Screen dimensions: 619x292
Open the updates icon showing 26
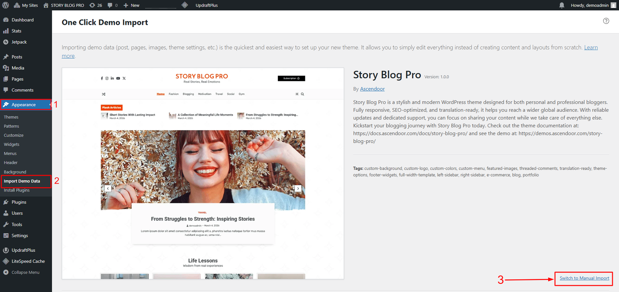pos(96,5)
